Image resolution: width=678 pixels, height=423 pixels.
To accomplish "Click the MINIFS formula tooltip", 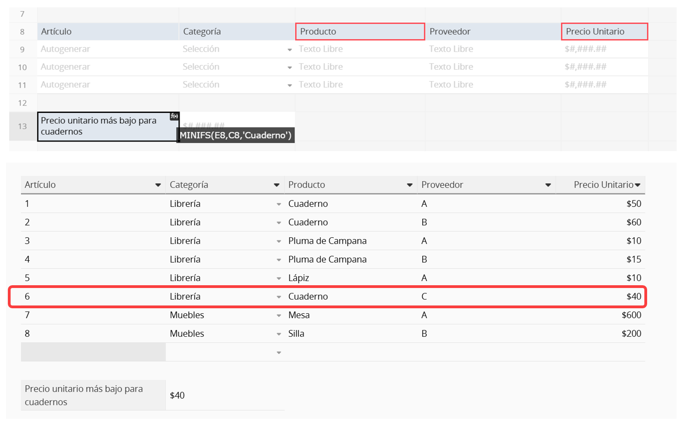I will (236, 135).
